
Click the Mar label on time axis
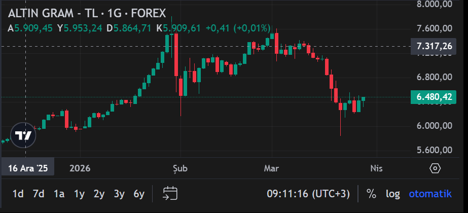click(x=272, y=168)
